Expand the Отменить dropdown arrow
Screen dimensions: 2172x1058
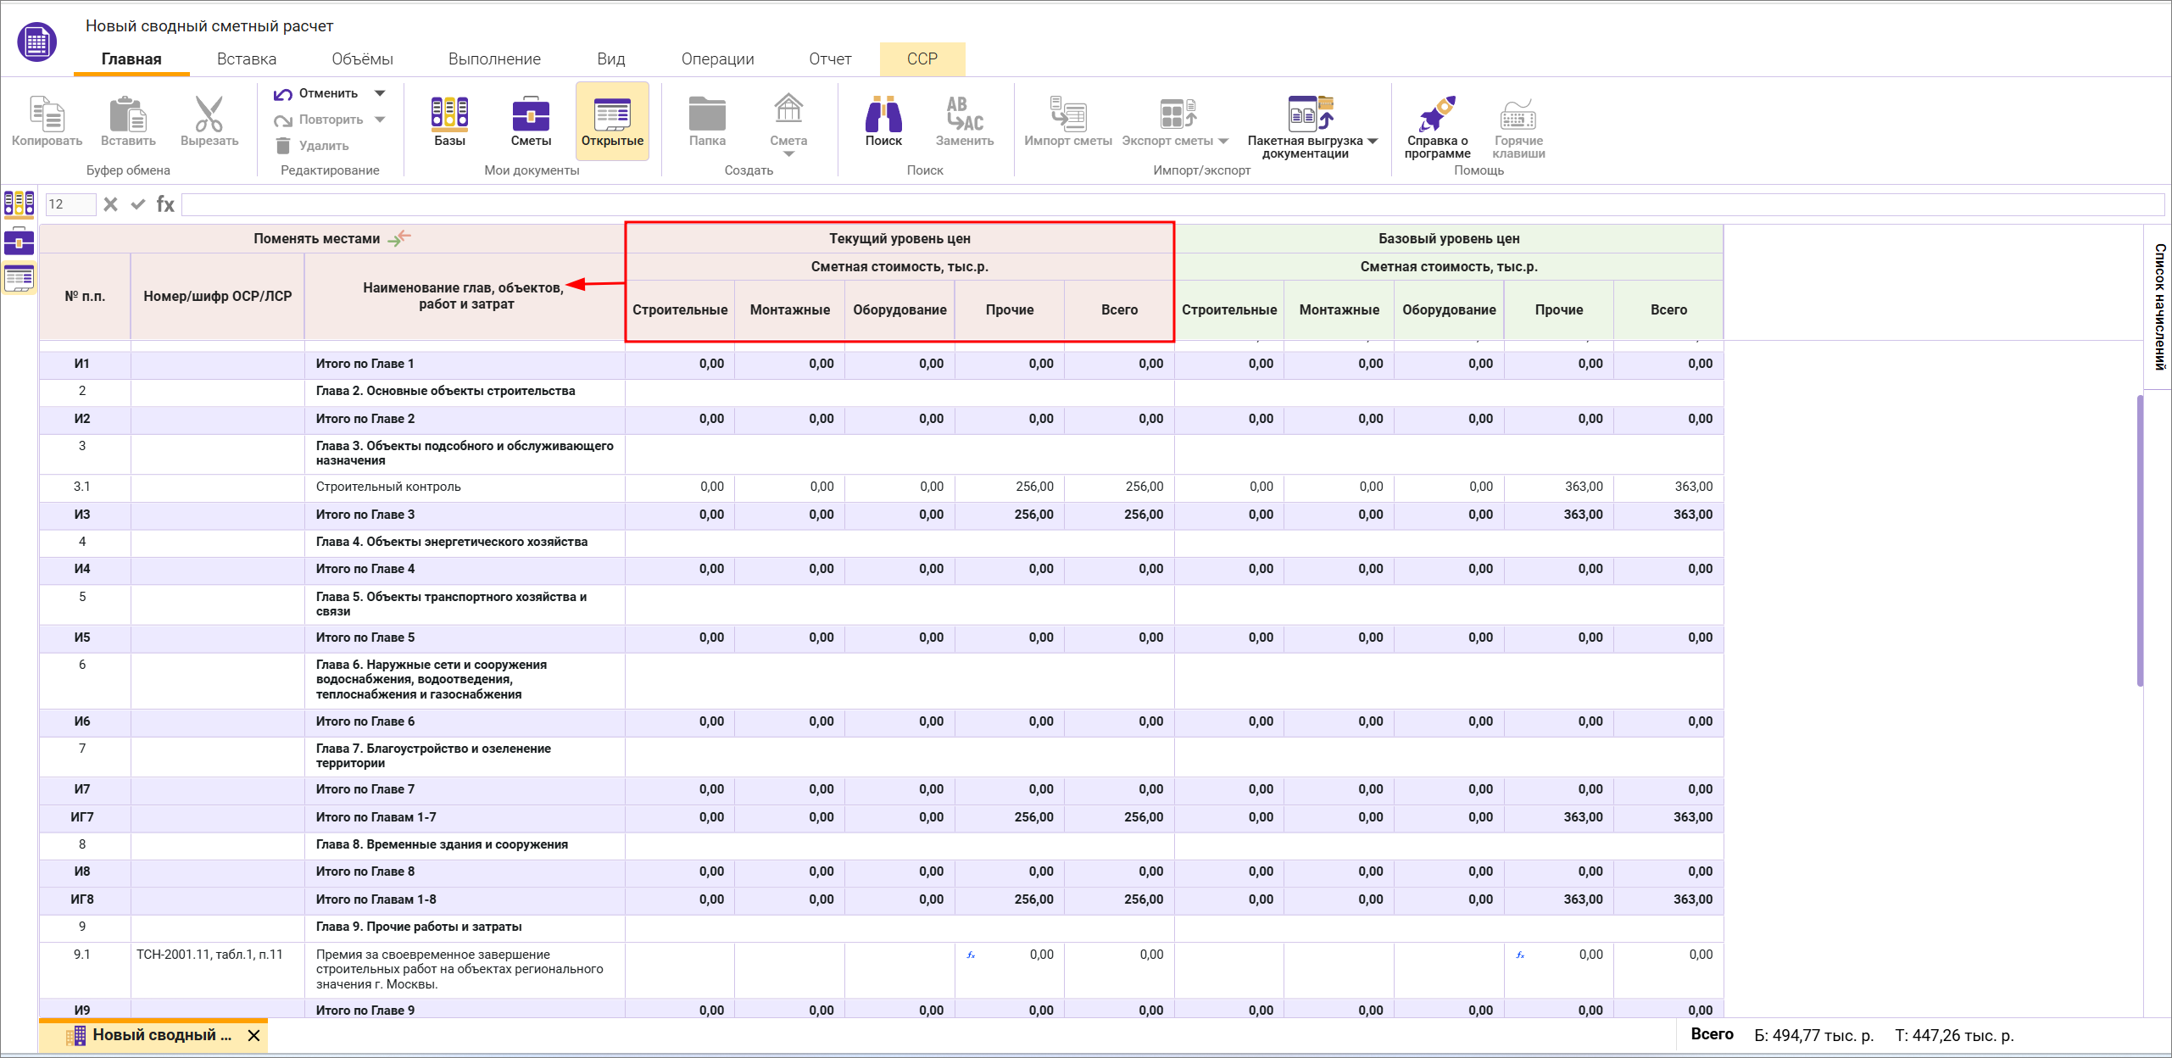tap(380, 93)
